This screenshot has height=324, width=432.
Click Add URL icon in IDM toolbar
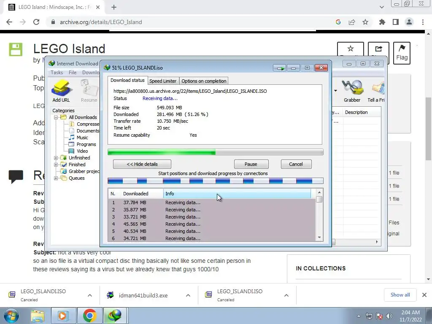click(x=61, y=91)
